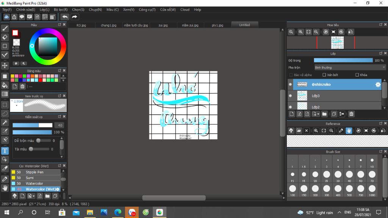Image resolution: width=388 pixels, height=218 pixels.
Task: Undock the Lớp layers panel
Action: pyautogui.click(x=380, y=53)
